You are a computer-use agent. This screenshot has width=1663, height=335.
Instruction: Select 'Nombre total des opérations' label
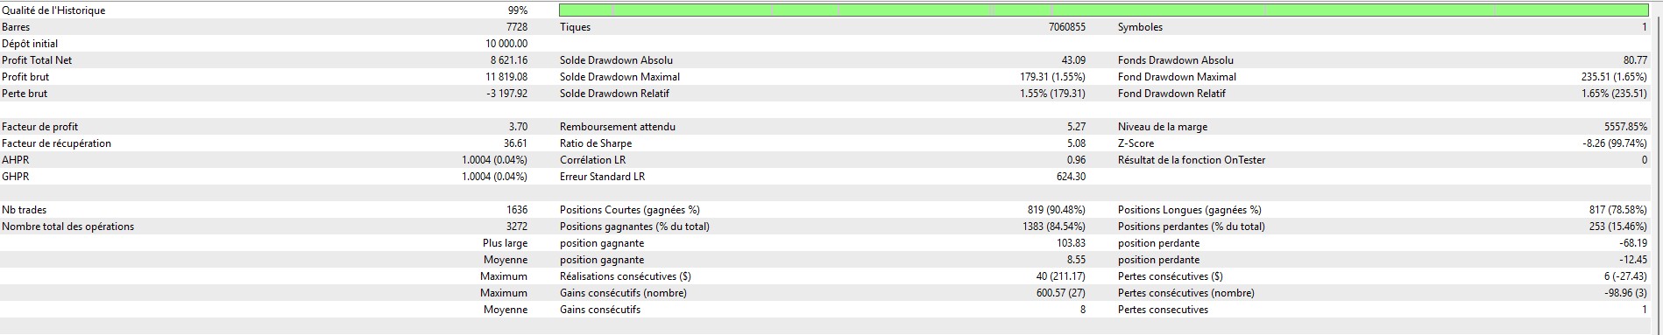point(68,227)
